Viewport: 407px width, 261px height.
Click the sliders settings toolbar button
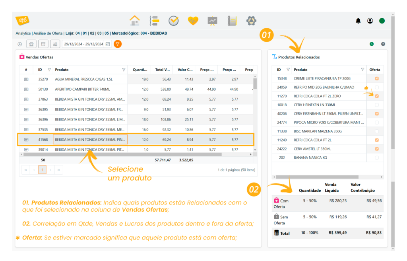55,44
